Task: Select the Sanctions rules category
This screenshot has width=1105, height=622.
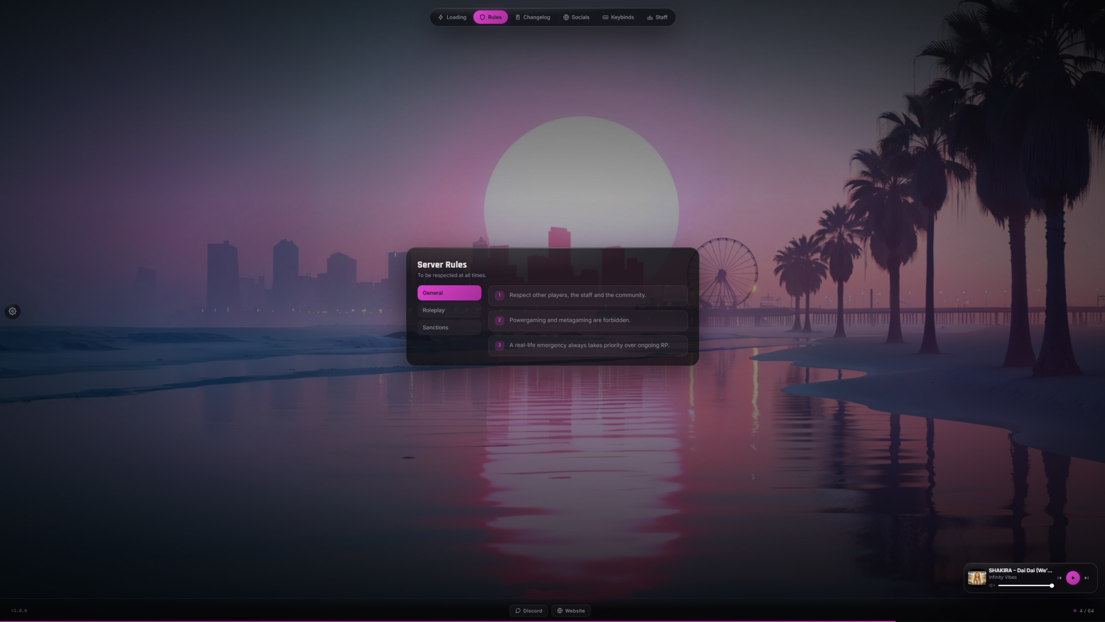Action: pos(449,327)
